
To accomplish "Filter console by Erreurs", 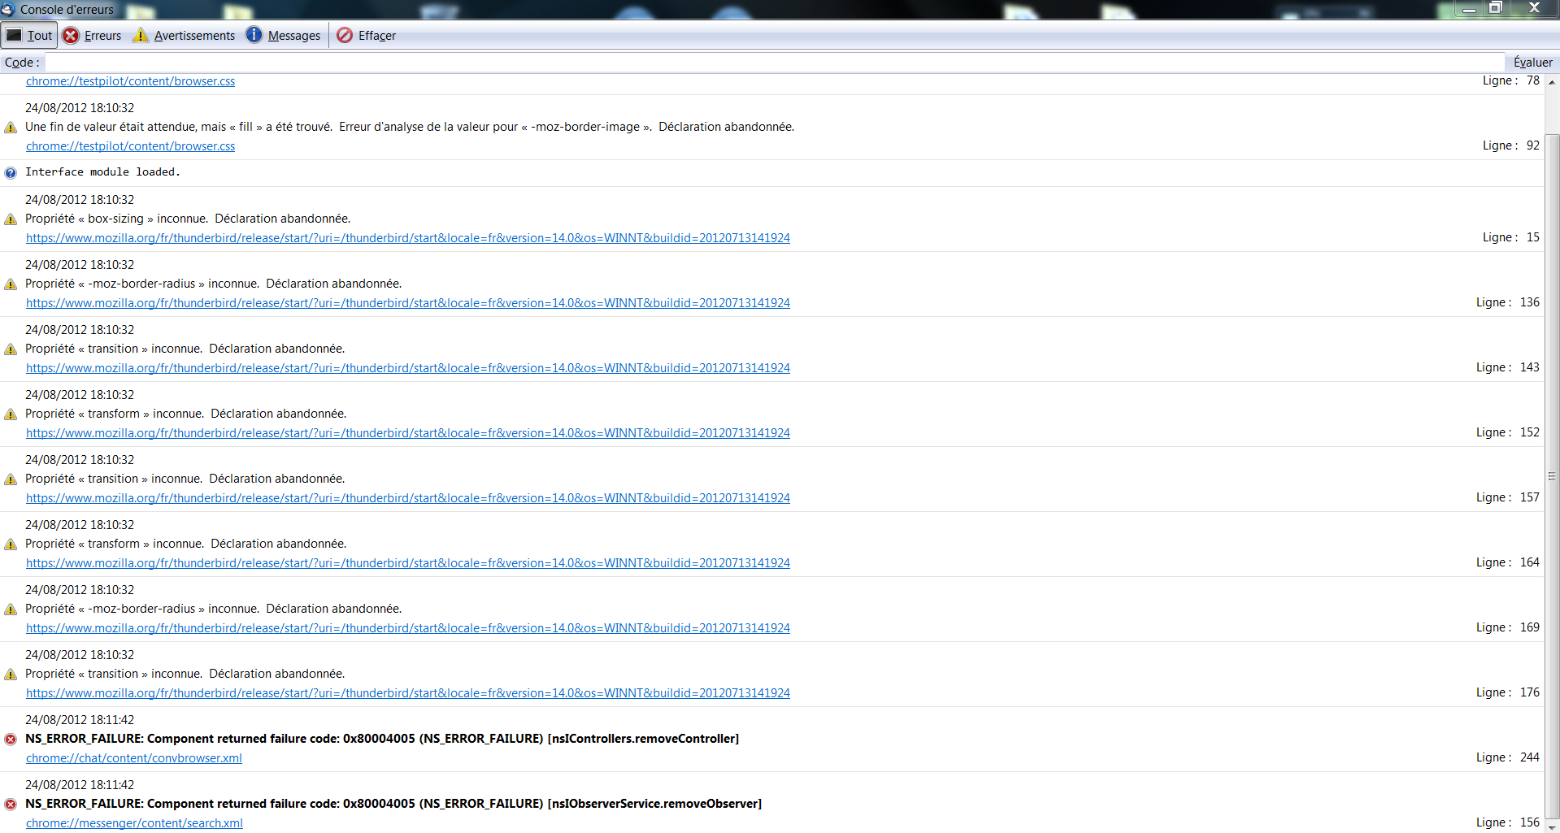I will (x=93, y=35).
